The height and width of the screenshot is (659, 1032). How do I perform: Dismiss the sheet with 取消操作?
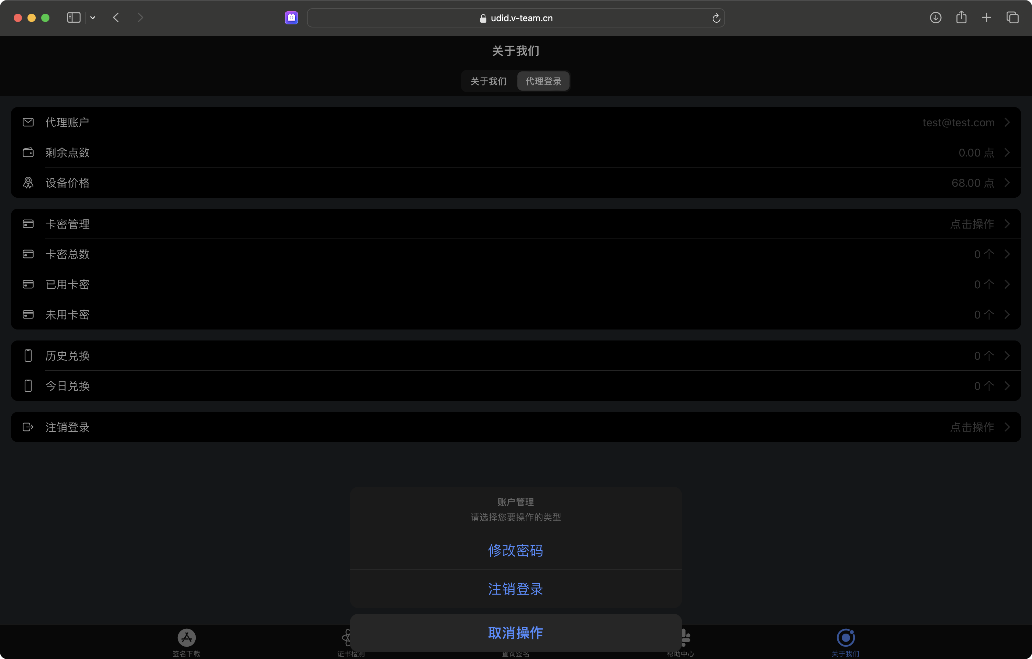coord(516,633)
